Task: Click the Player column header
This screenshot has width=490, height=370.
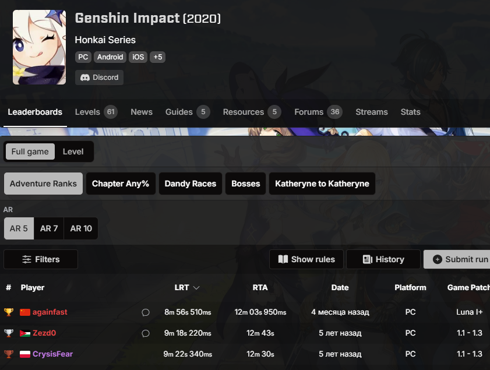Action: 33,287
